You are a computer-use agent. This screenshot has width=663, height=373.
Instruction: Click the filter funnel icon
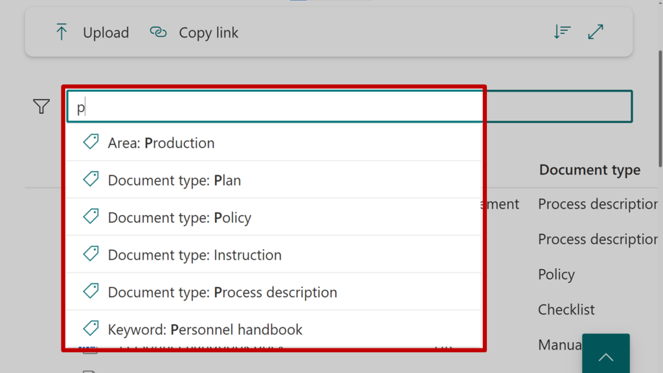(x=41, y=107)
